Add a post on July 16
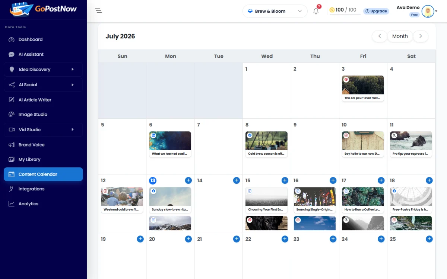This screenshot has height=279, width=447. [333, 180]
